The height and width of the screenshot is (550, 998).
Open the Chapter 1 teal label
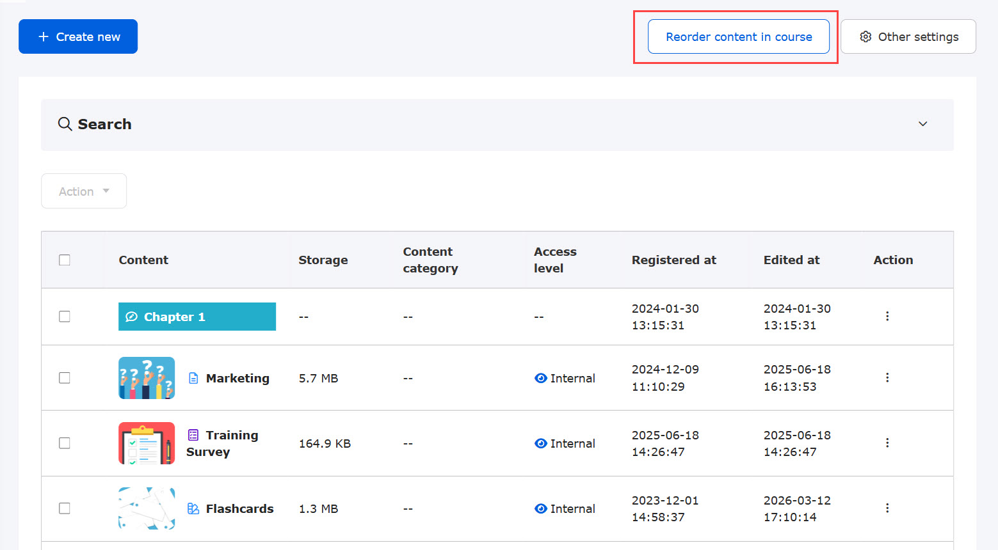tap(197, 317)
